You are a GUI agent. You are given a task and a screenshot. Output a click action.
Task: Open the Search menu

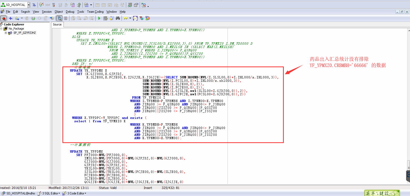coord(25,12)
